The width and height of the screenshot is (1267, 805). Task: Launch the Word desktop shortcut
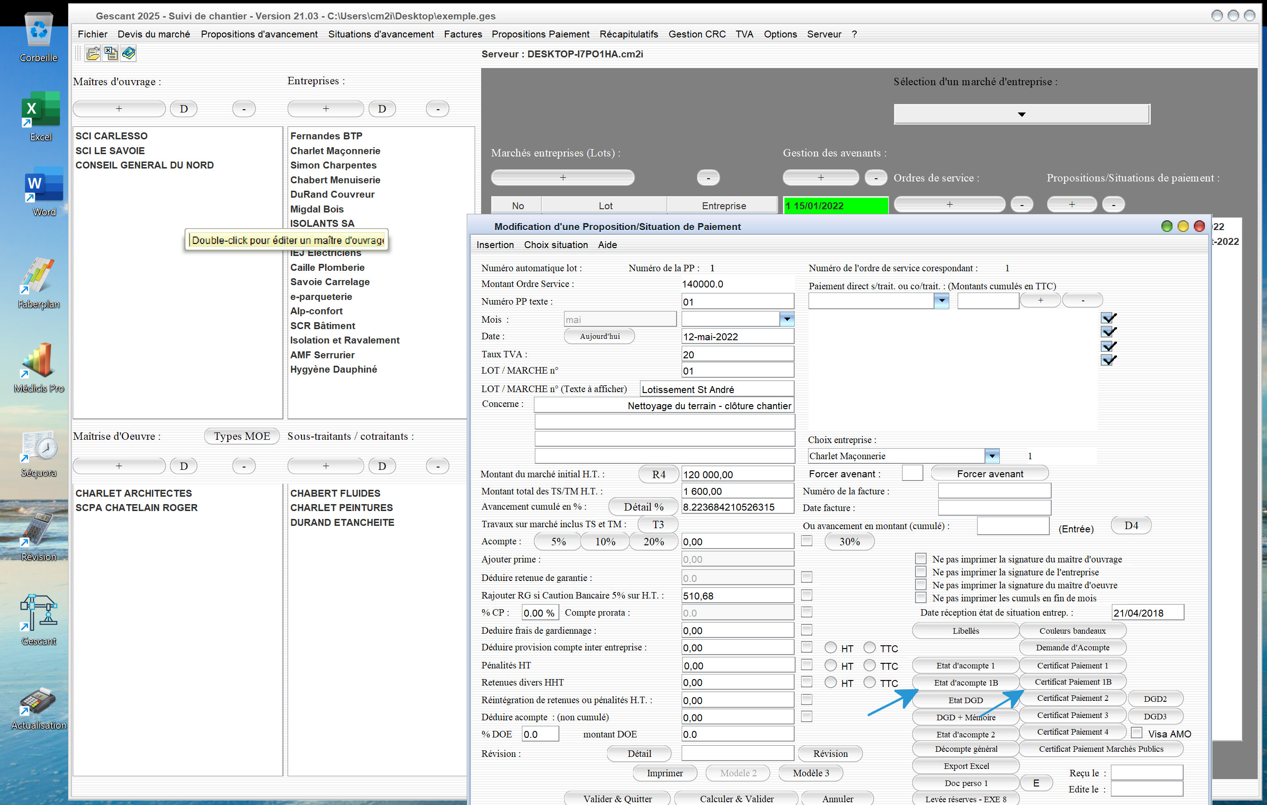click(x=44, y=191)
